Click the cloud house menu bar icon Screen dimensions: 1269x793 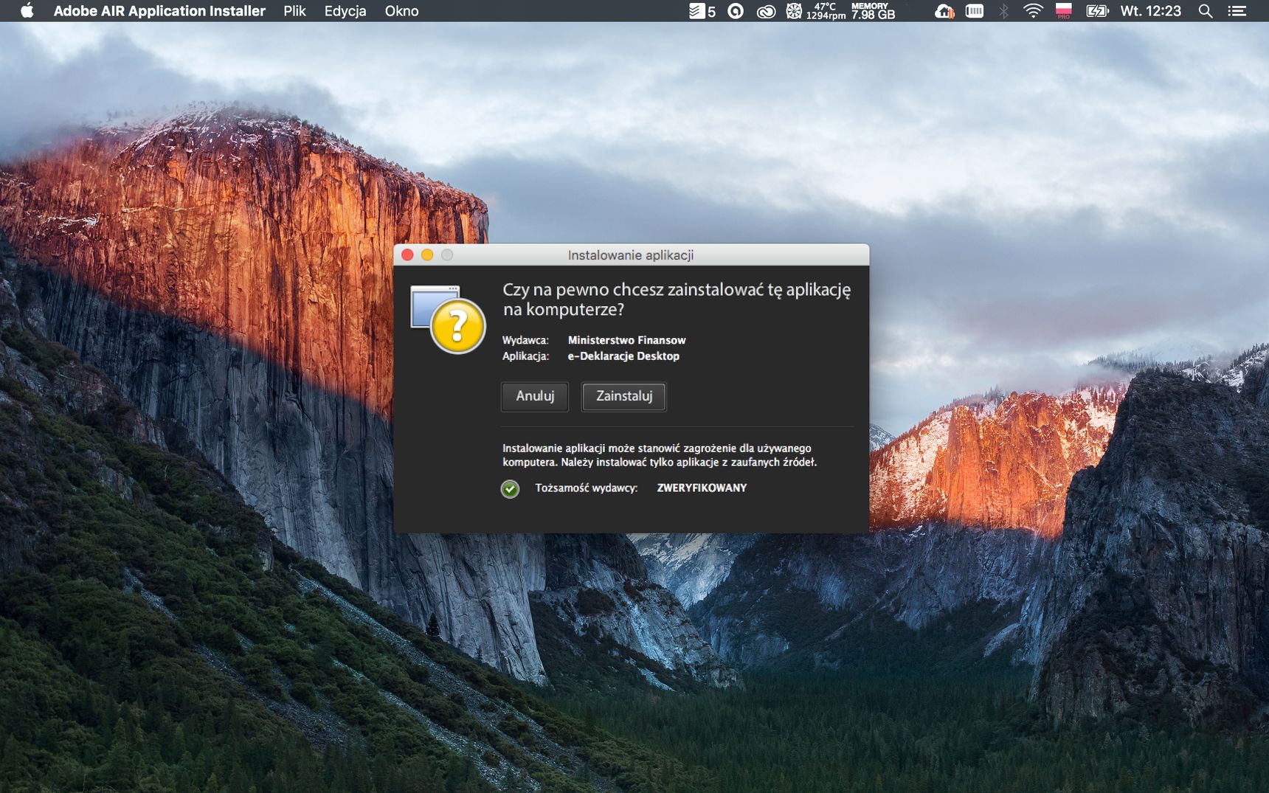click(944, 11)
